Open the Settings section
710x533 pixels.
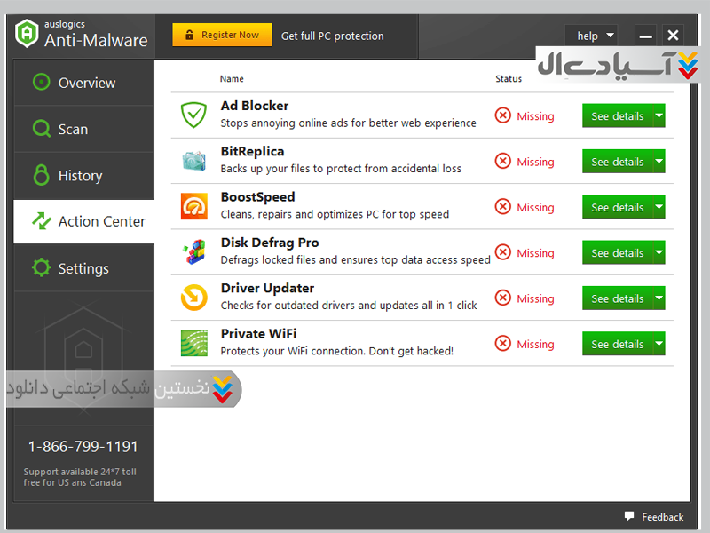[83, 268]
